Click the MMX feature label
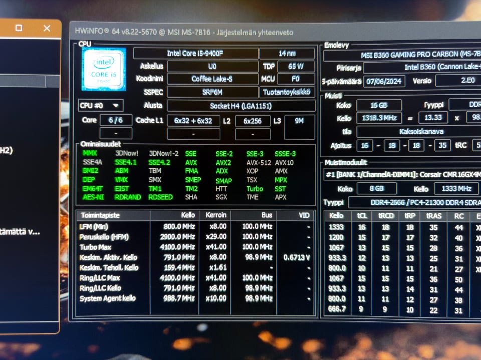Viewport: 481px width, 360px height. pyautogui.click(x=90, y=153)
